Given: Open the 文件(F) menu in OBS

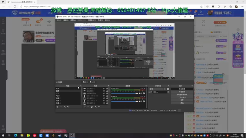Looking at the screenshot, I should [x=59, y=20].
